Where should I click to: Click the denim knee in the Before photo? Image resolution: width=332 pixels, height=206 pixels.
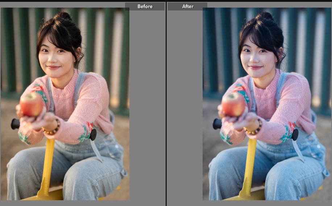(x=22, y=170)
